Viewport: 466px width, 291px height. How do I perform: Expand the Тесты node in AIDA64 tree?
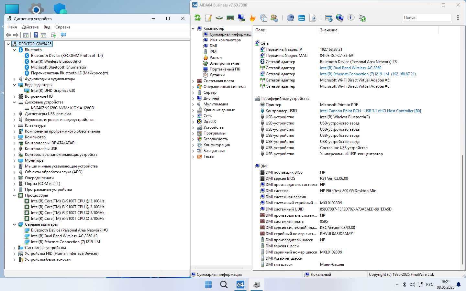pos(193,156)
